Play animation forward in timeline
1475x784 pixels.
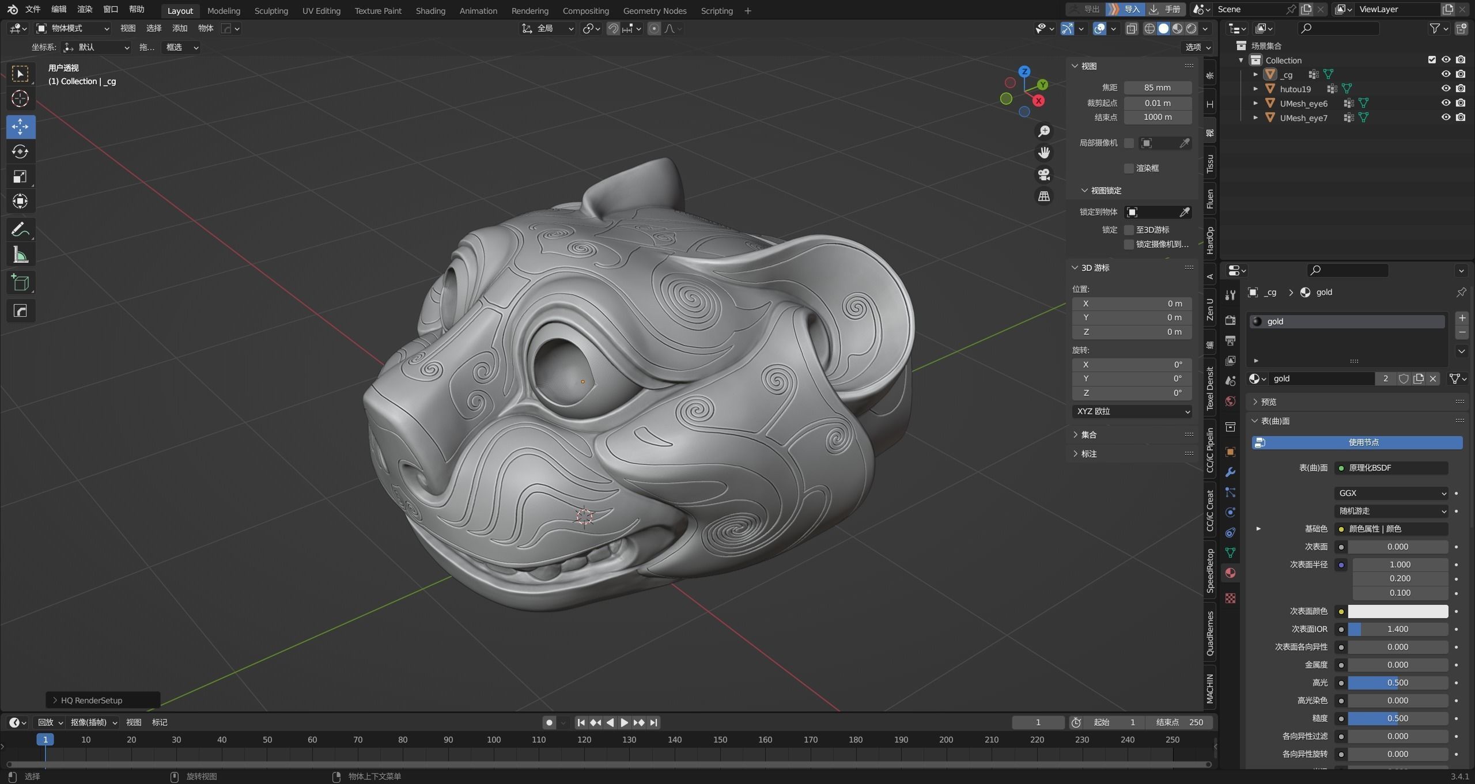pyautogui.click(x=624, y=722)
